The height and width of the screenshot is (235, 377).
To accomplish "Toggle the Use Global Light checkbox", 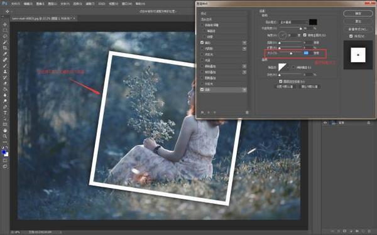I will tap(305, 35).
